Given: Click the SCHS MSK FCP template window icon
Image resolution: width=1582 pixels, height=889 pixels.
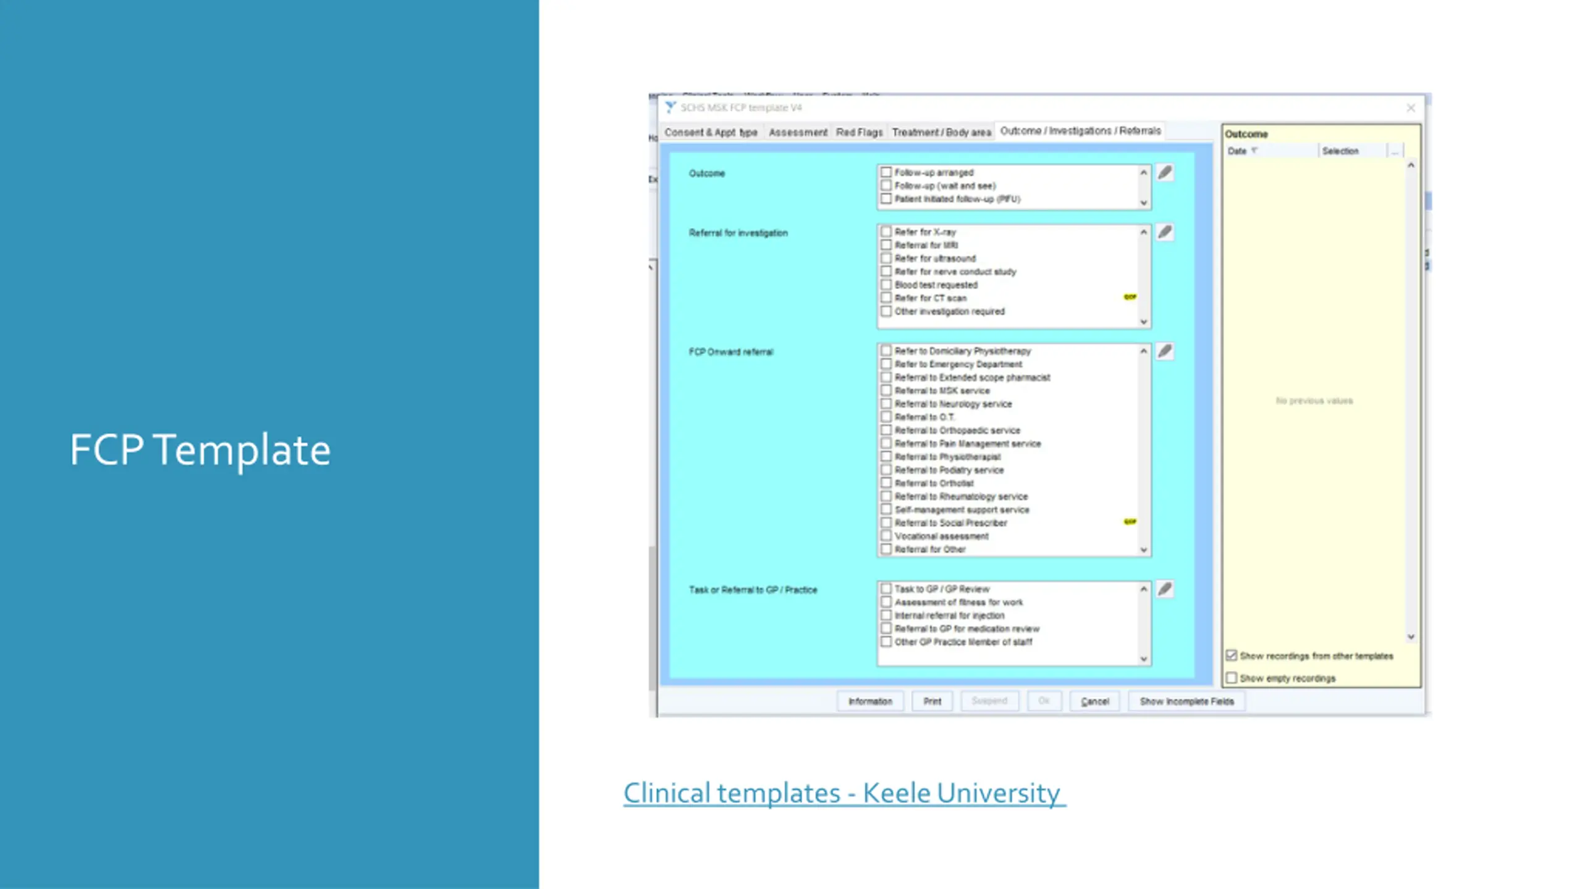Looking at the screenshot, I should point(670,107).
